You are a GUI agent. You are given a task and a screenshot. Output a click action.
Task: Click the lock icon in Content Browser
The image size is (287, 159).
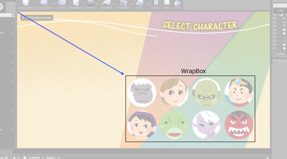pyautogui.click(x=267, y=157)
